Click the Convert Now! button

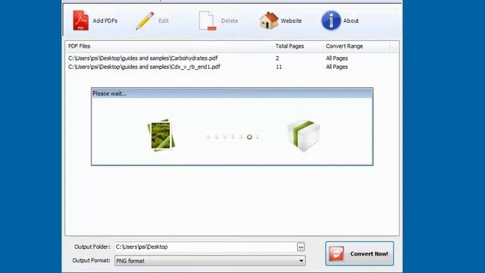coord(359,253)
